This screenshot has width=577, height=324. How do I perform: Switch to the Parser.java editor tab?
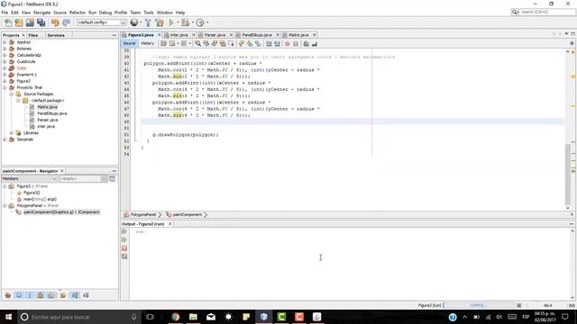pyautogui.click(x=215, y=35)
